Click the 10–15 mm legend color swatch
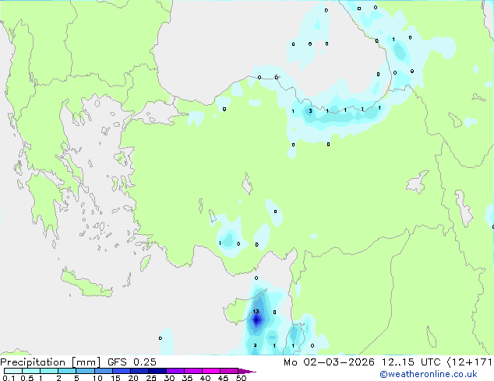This screenshot has width=494, height=381. (x=103, y=371)
